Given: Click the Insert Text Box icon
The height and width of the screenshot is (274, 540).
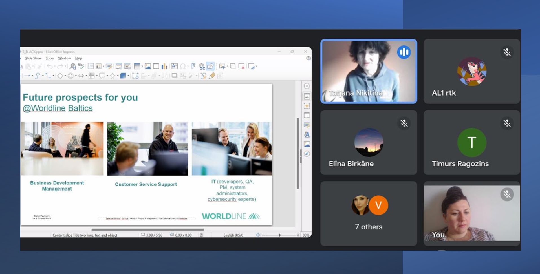Looking at the screenshot, I should click(x=175, y=66).
